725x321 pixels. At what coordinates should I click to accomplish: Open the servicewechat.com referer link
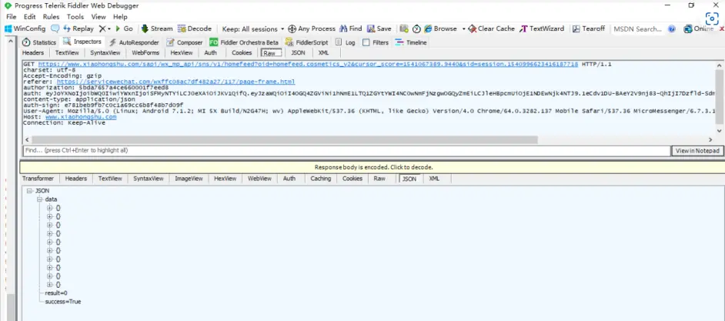pos(175,82)
